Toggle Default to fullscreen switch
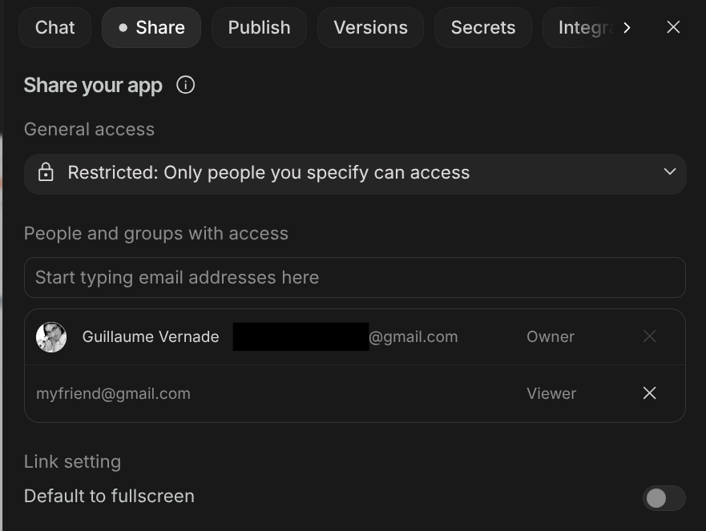 click(663, 498)
